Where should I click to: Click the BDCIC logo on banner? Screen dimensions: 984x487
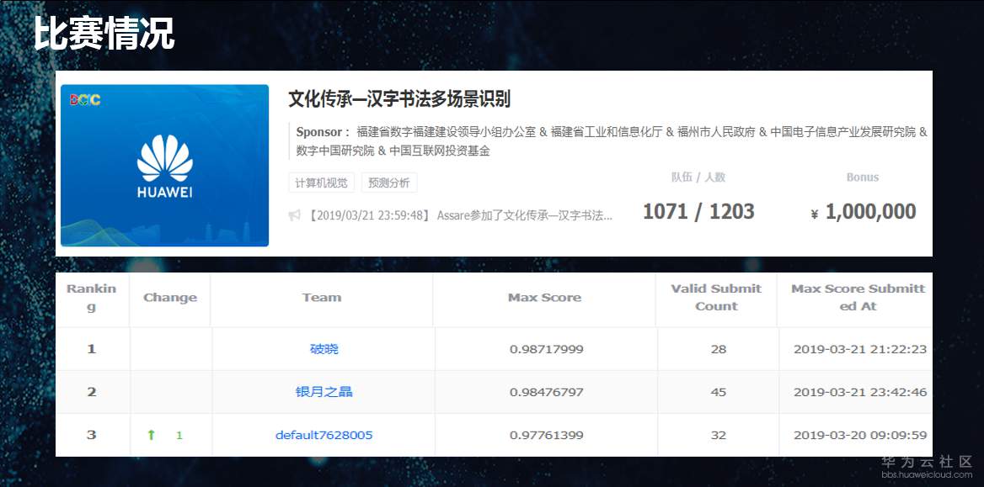[85, 99]
